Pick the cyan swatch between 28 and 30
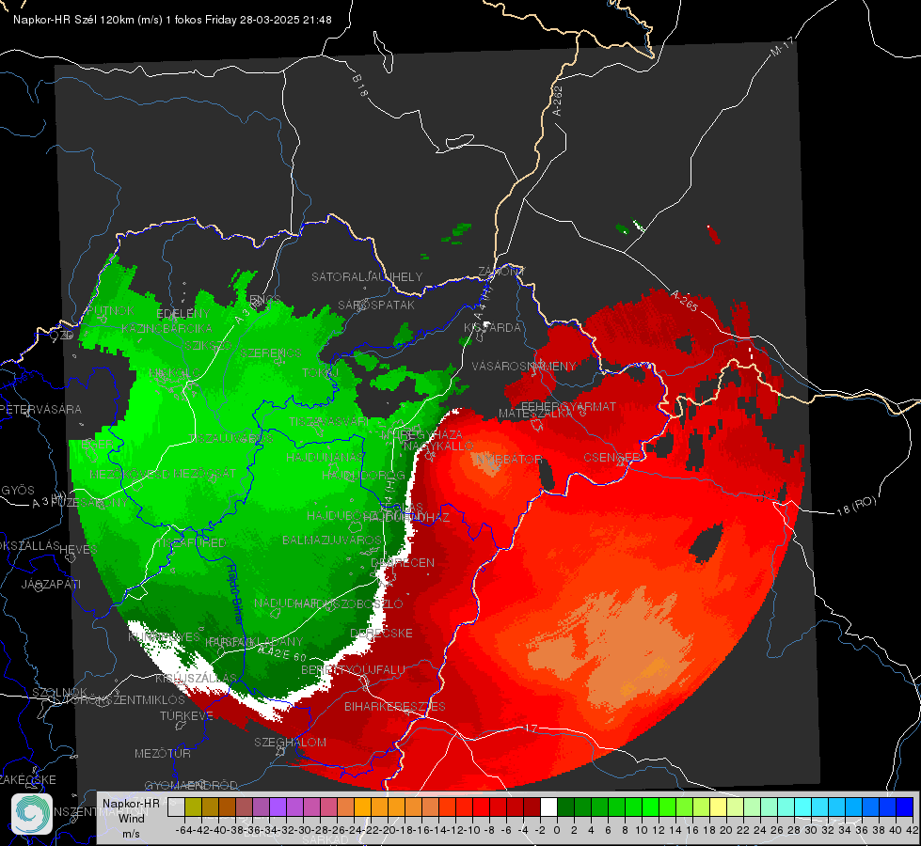The height and width of the screenshot is (846, 921). coord(803,807)
